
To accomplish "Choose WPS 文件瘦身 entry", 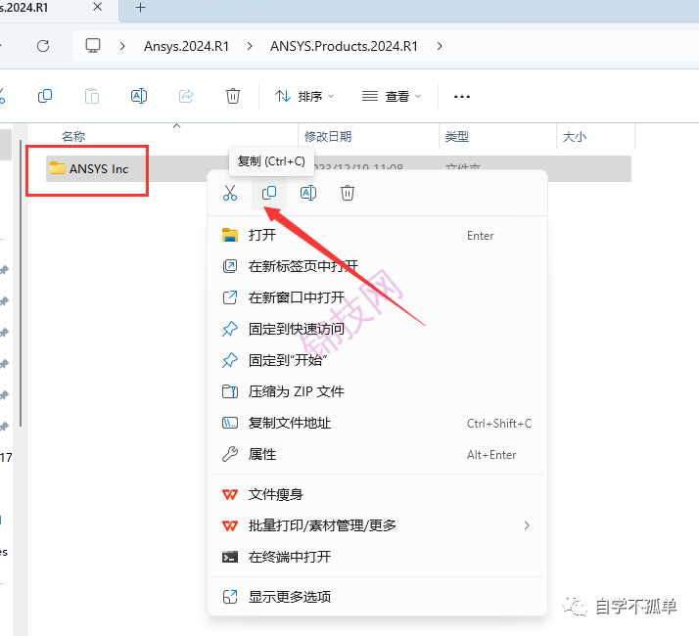I will (x=377, y=494).
